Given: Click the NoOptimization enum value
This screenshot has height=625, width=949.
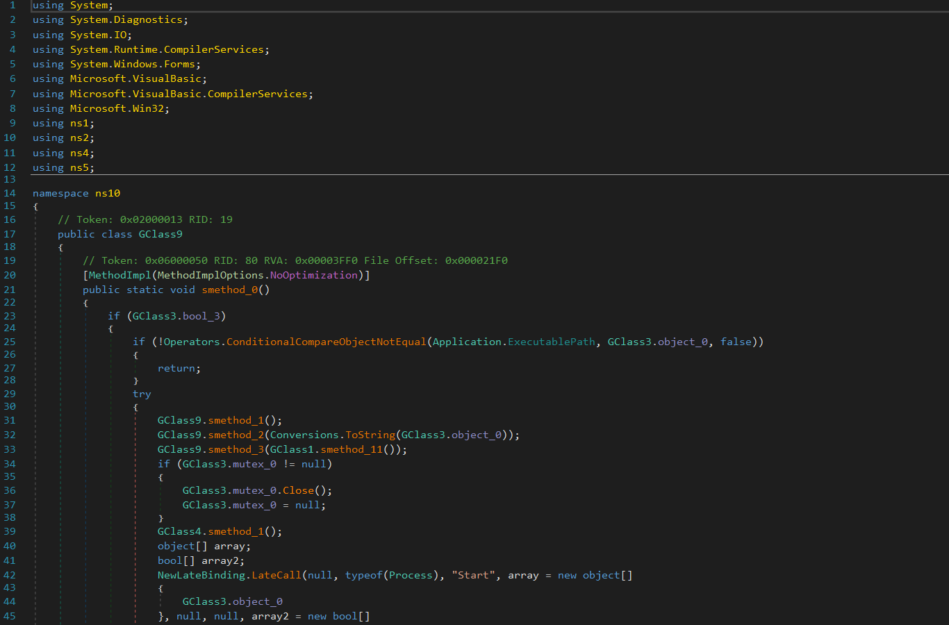Looking at the screenshot, I should pyautogui.click(x=313, y=275).
